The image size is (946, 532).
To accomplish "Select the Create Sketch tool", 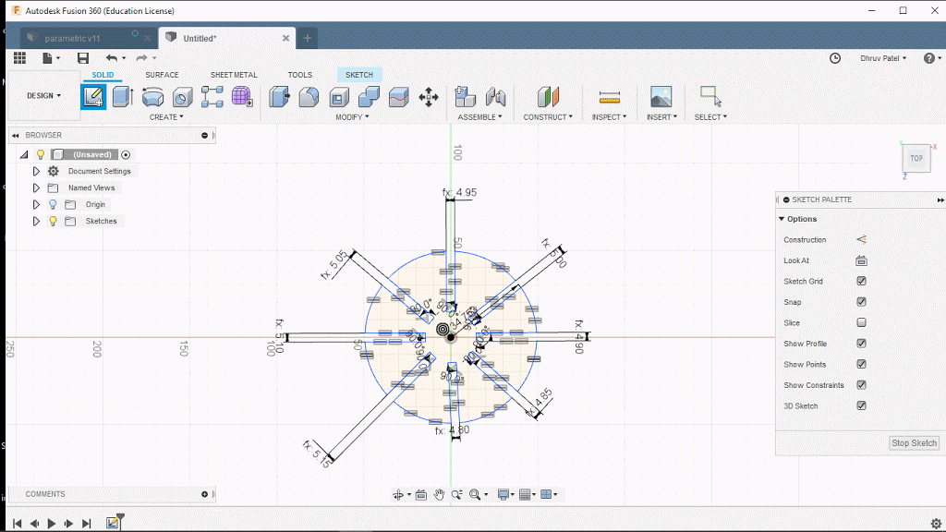I will (93, 97).
